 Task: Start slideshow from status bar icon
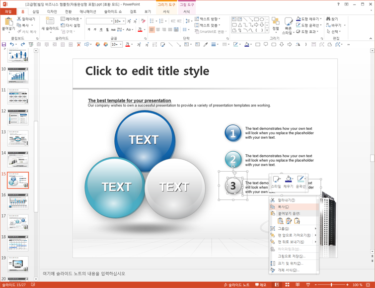coord(308,285)
